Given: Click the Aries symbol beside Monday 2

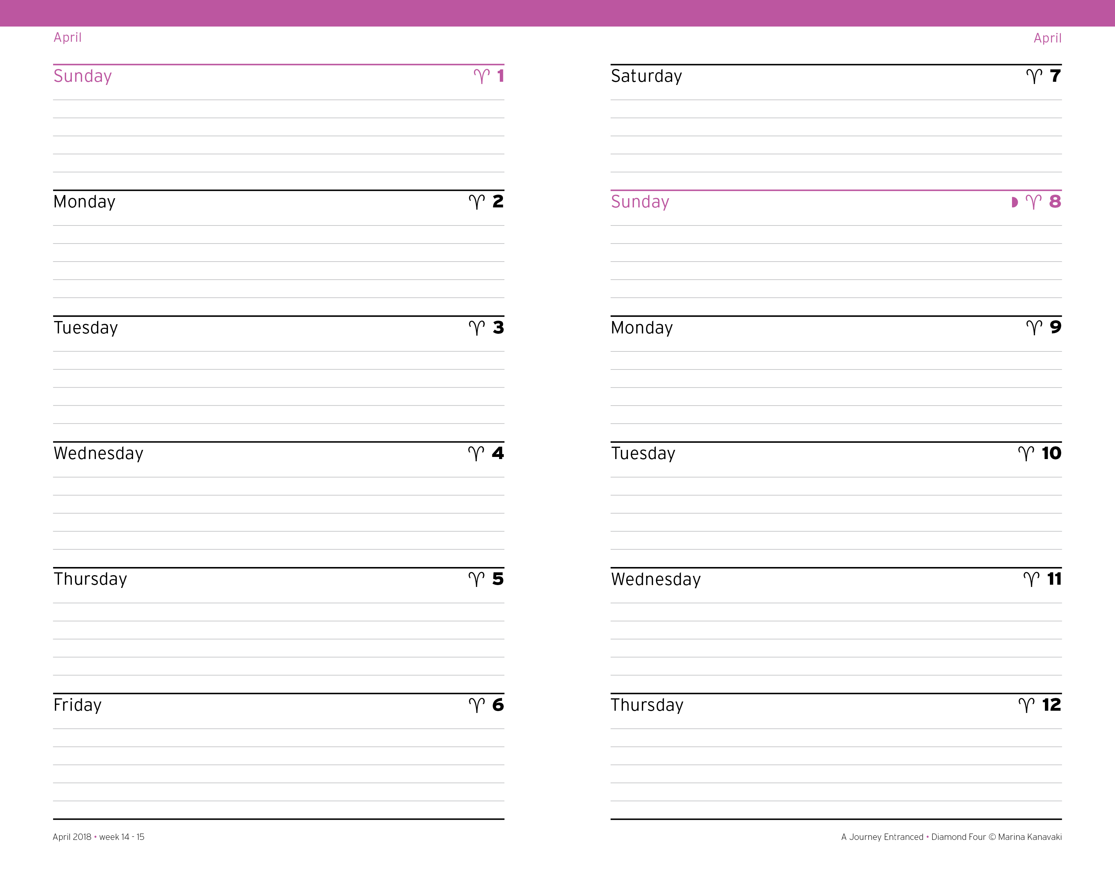Looking at the screenshot, I should 476,202.
